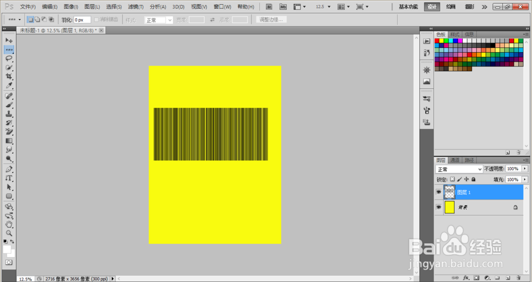This screenshot has height=282, width=532.
Task: Pick the red swatch in 色板
Action: 437,41
